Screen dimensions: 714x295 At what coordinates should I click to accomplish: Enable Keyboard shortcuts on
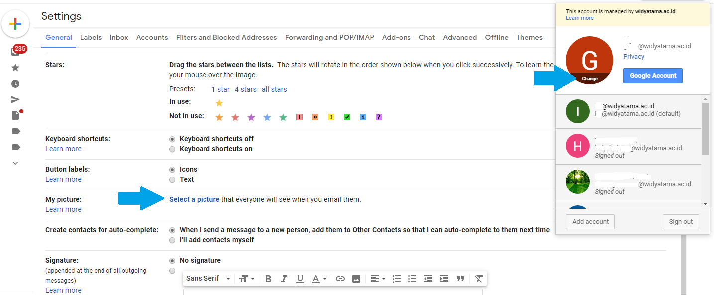172,149
